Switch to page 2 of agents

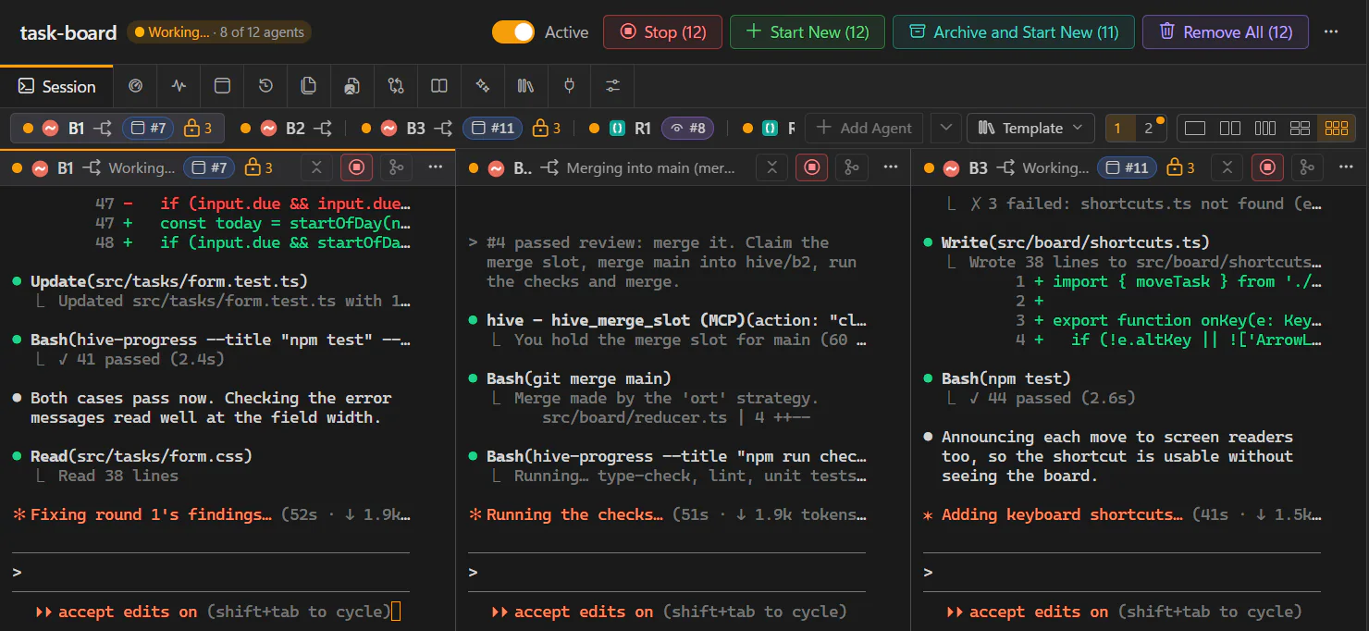(x=1149, y=128)
